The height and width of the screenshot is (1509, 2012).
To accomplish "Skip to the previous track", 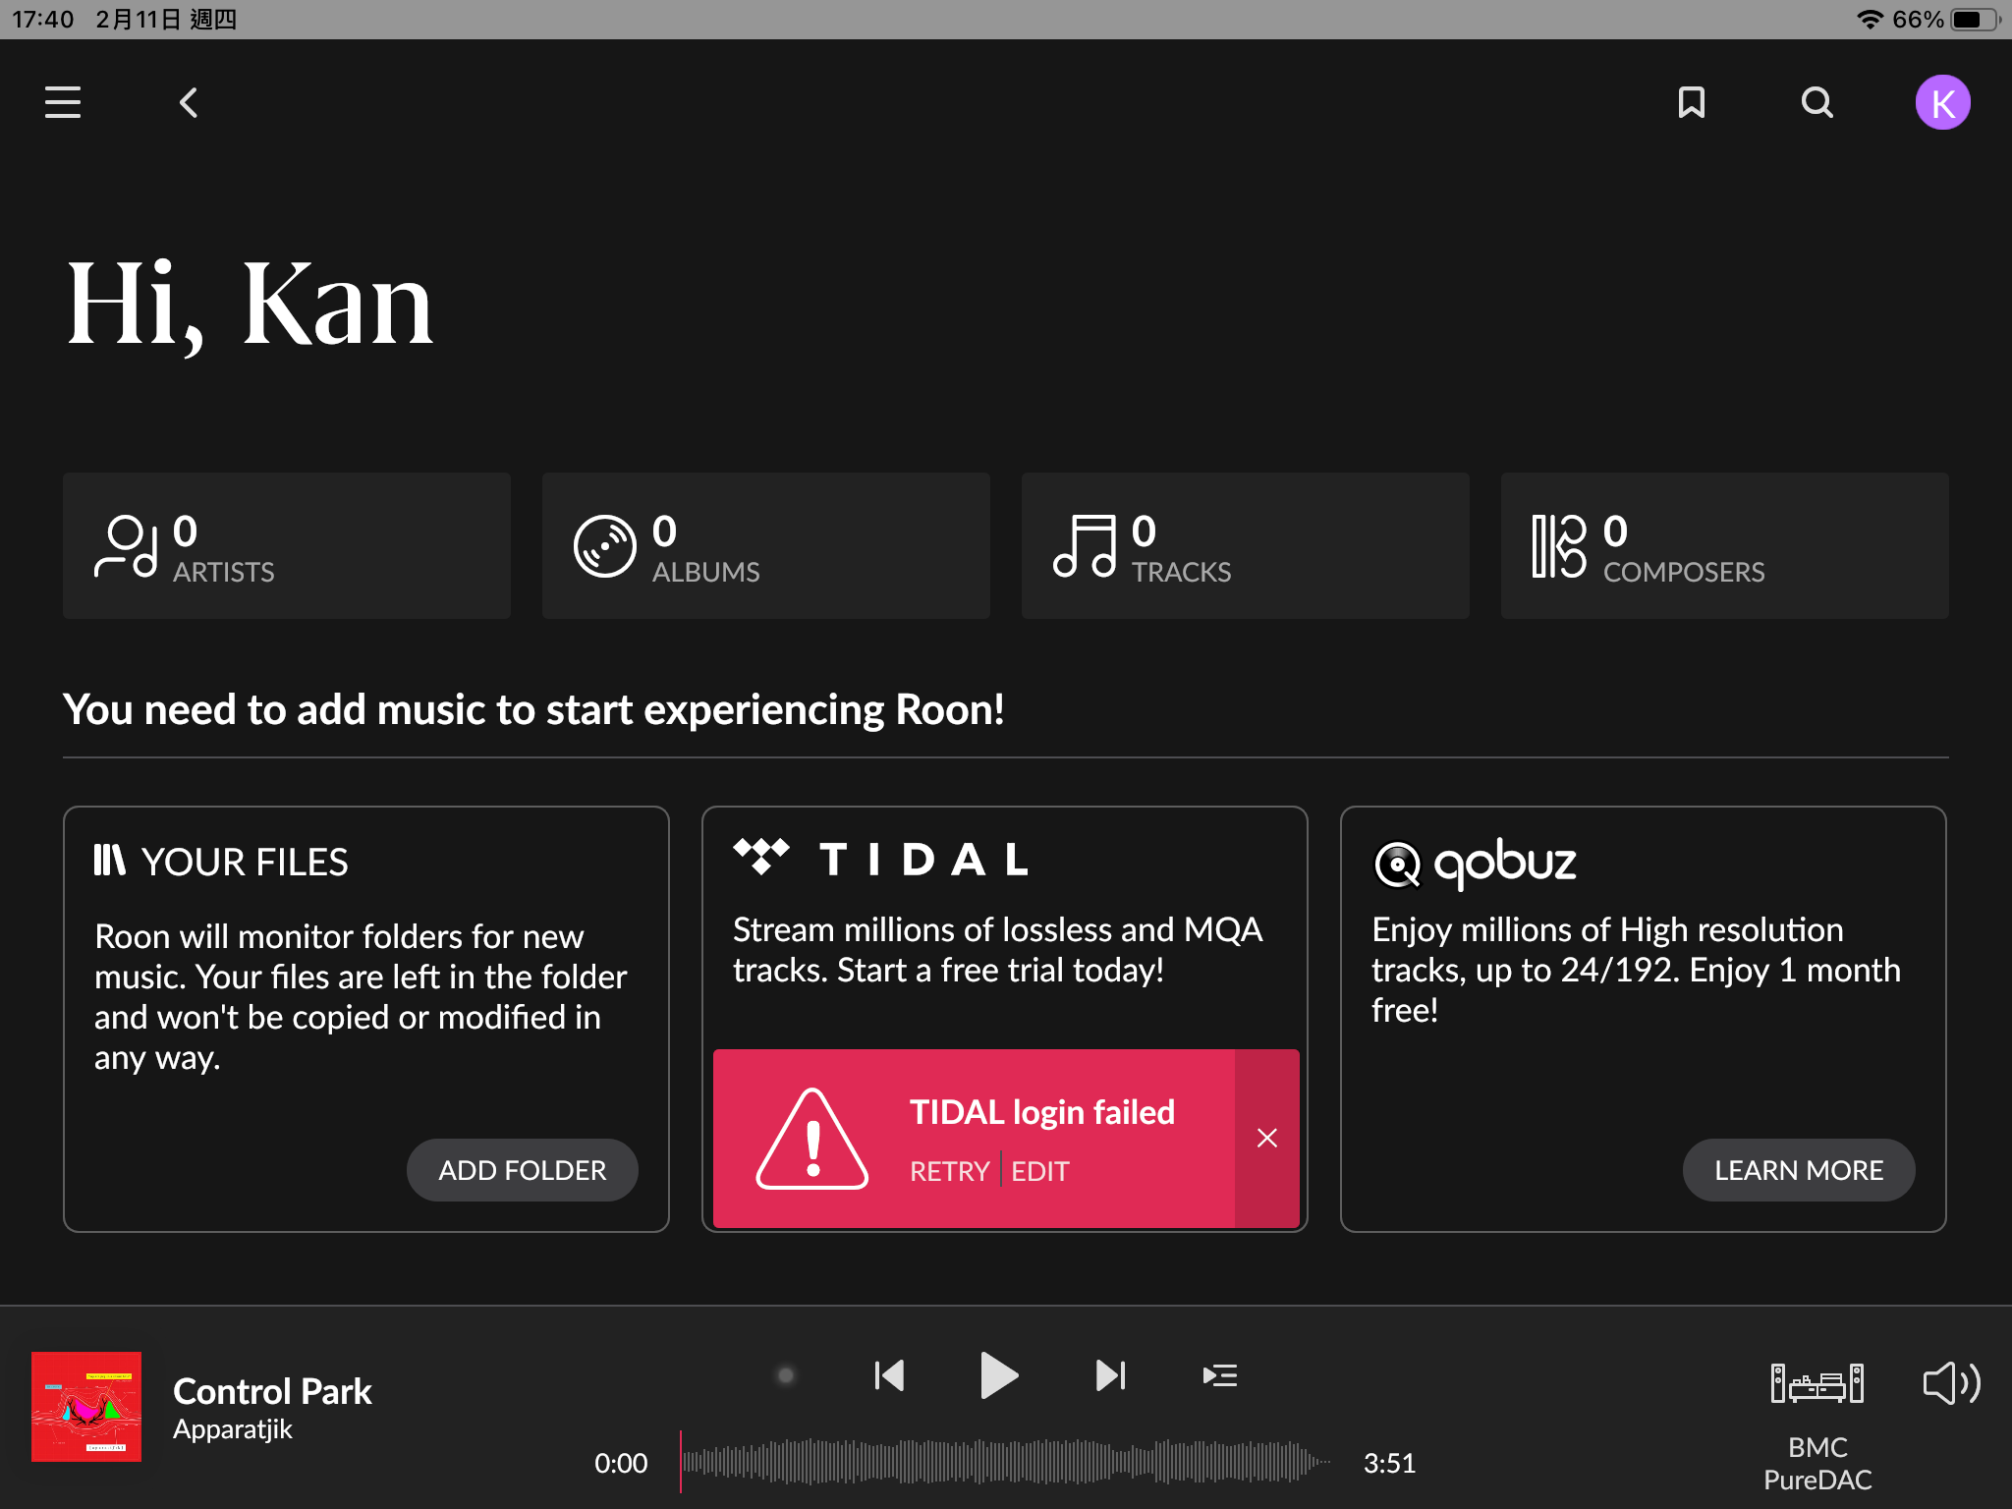I will (x=889, y=1375).
